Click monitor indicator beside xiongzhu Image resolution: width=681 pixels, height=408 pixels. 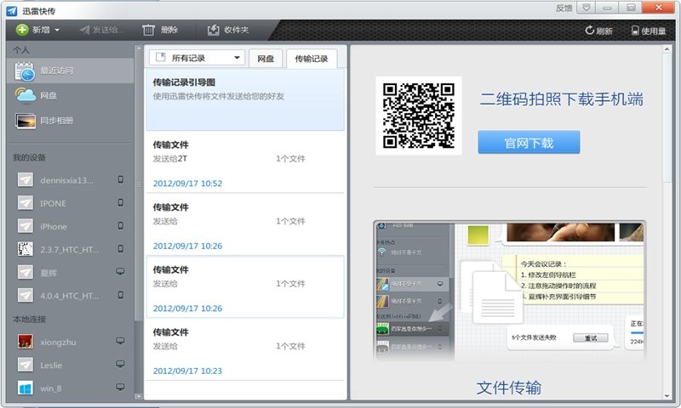[x=120, y=341]
